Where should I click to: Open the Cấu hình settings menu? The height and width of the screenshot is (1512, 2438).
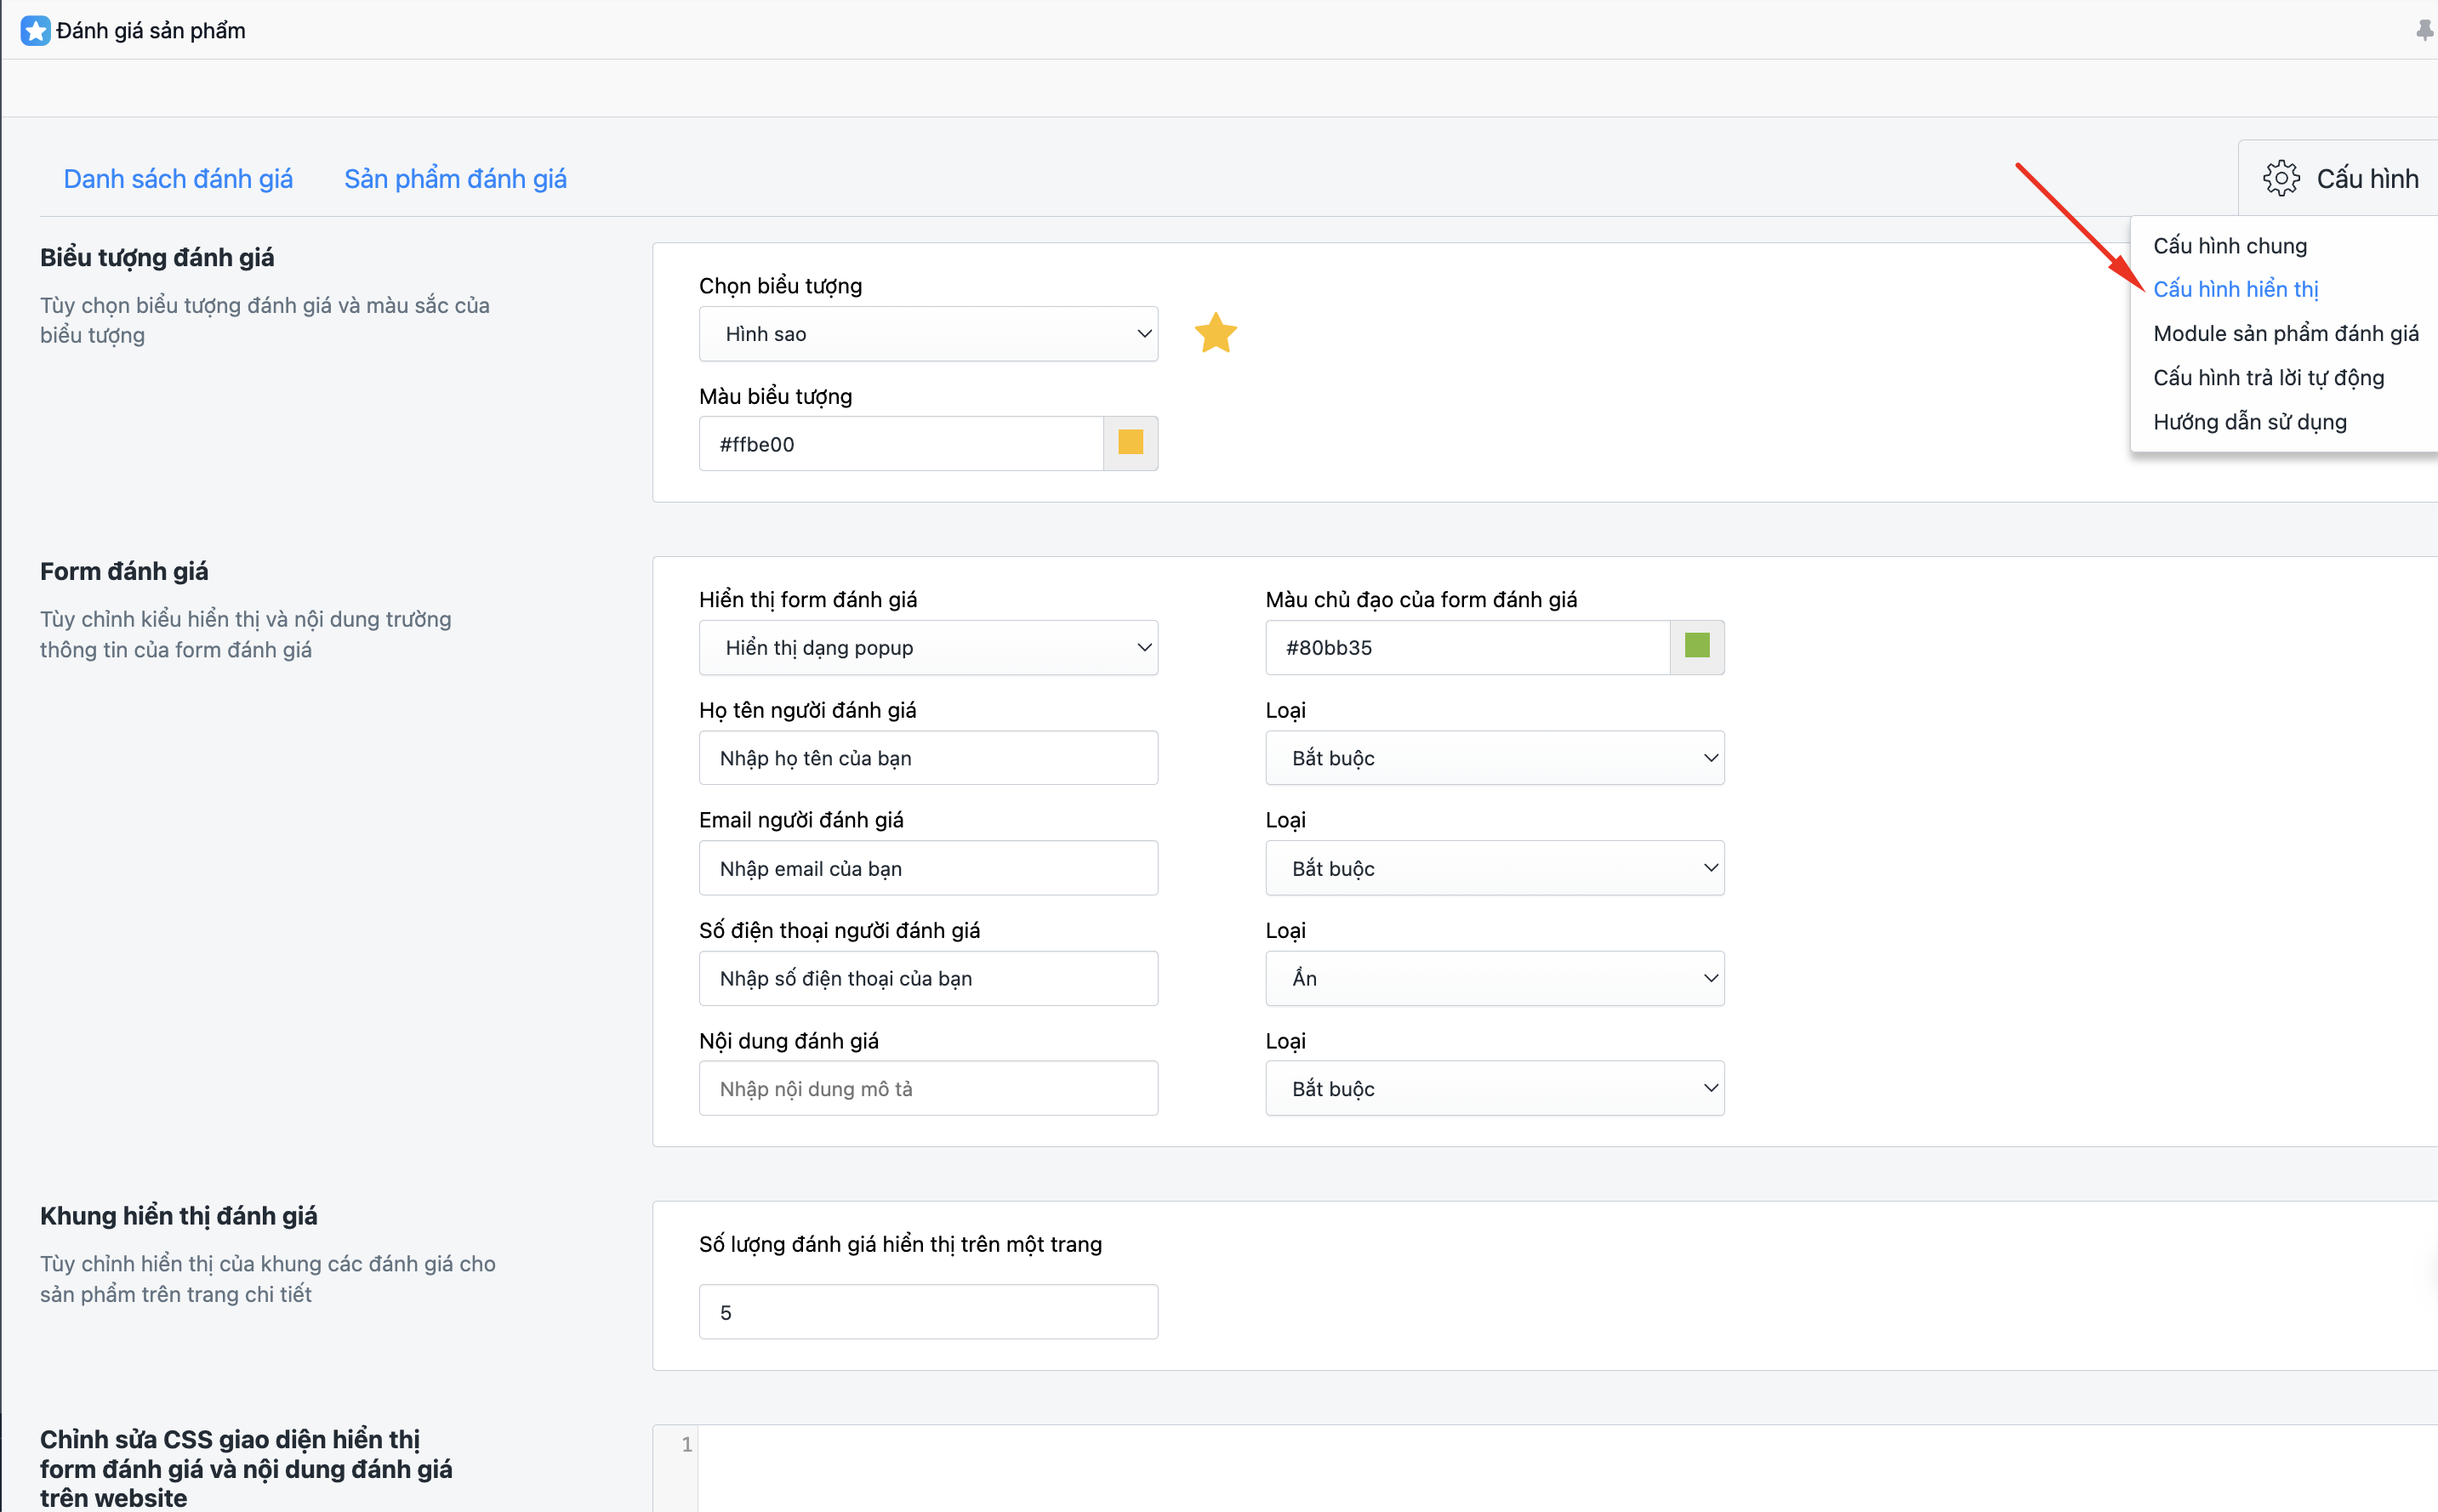coord(2340,179)
